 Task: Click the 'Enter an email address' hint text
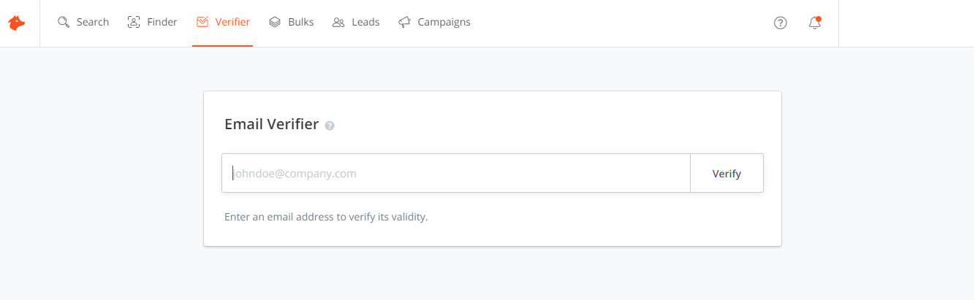tap(326, 217)
